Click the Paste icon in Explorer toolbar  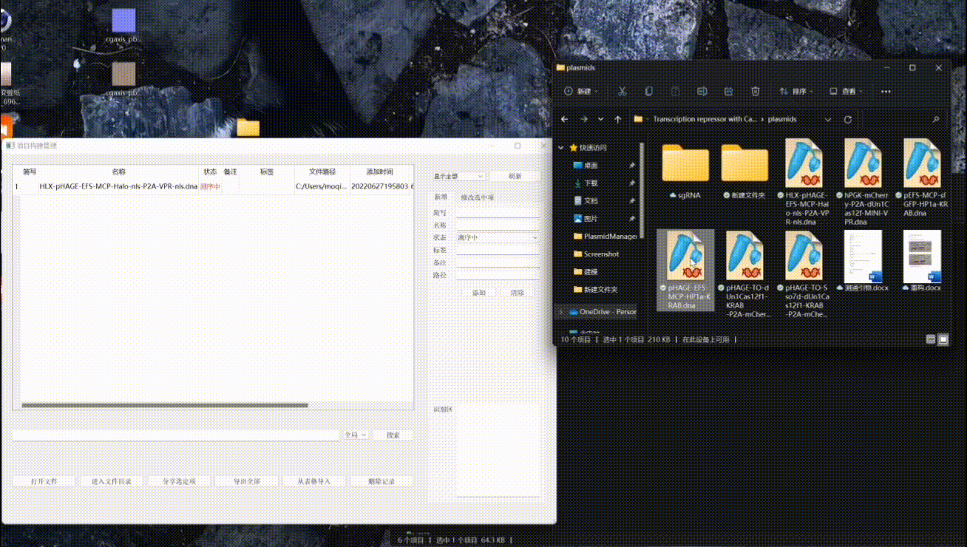(675, 91)
